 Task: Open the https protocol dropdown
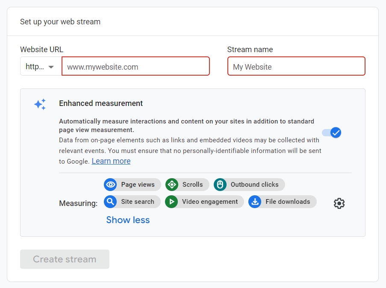pos(41,67)
